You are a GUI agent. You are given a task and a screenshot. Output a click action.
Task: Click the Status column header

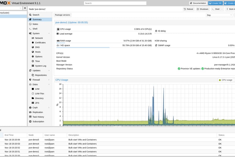tap(226, 135)
